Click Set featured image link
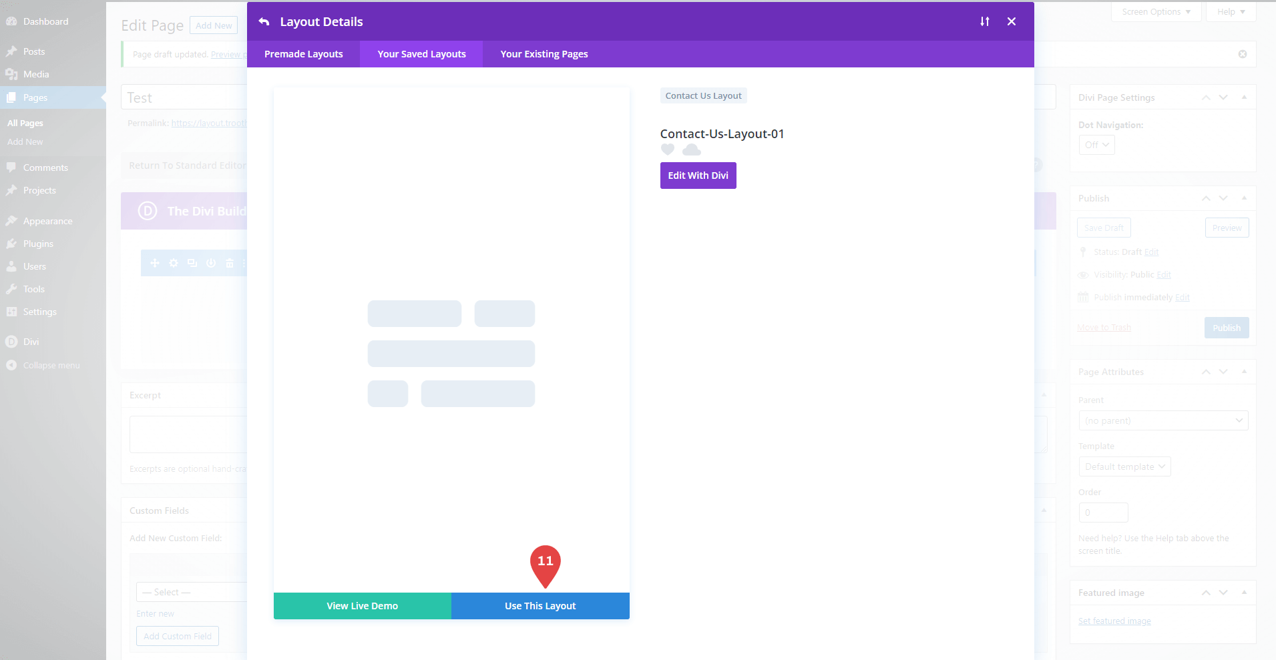 (1114, 621)
